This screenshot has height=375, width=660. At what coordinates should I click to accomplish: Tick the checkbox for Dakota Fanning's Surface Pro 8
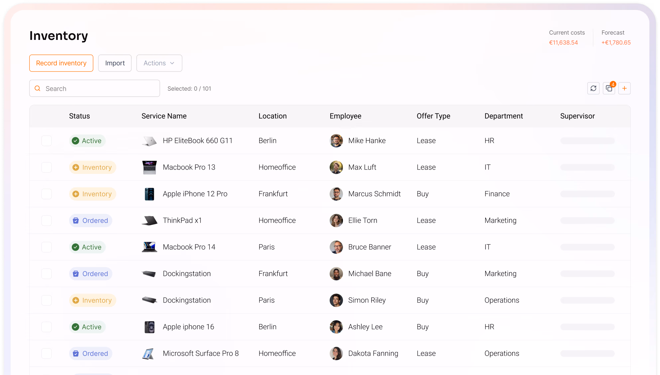(x=47, y=353)
